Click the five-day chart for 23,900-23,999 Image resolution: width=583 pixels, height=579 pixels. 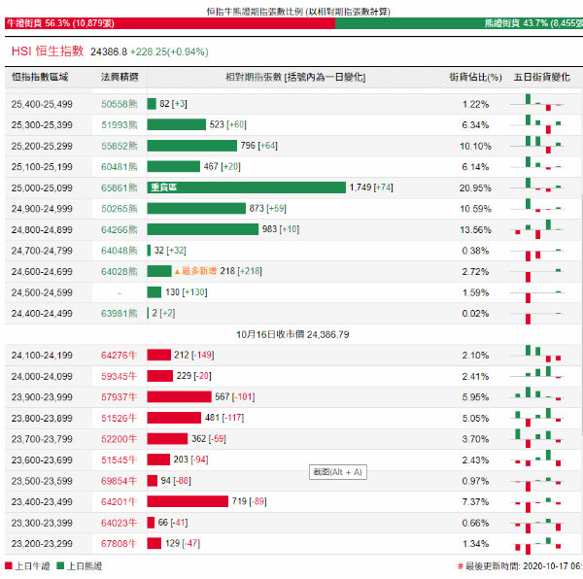[537, 393]
